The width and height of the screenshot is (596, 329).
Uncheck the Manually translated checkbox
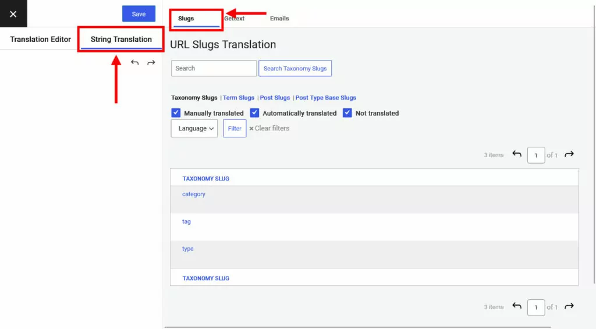coord(176,113)
